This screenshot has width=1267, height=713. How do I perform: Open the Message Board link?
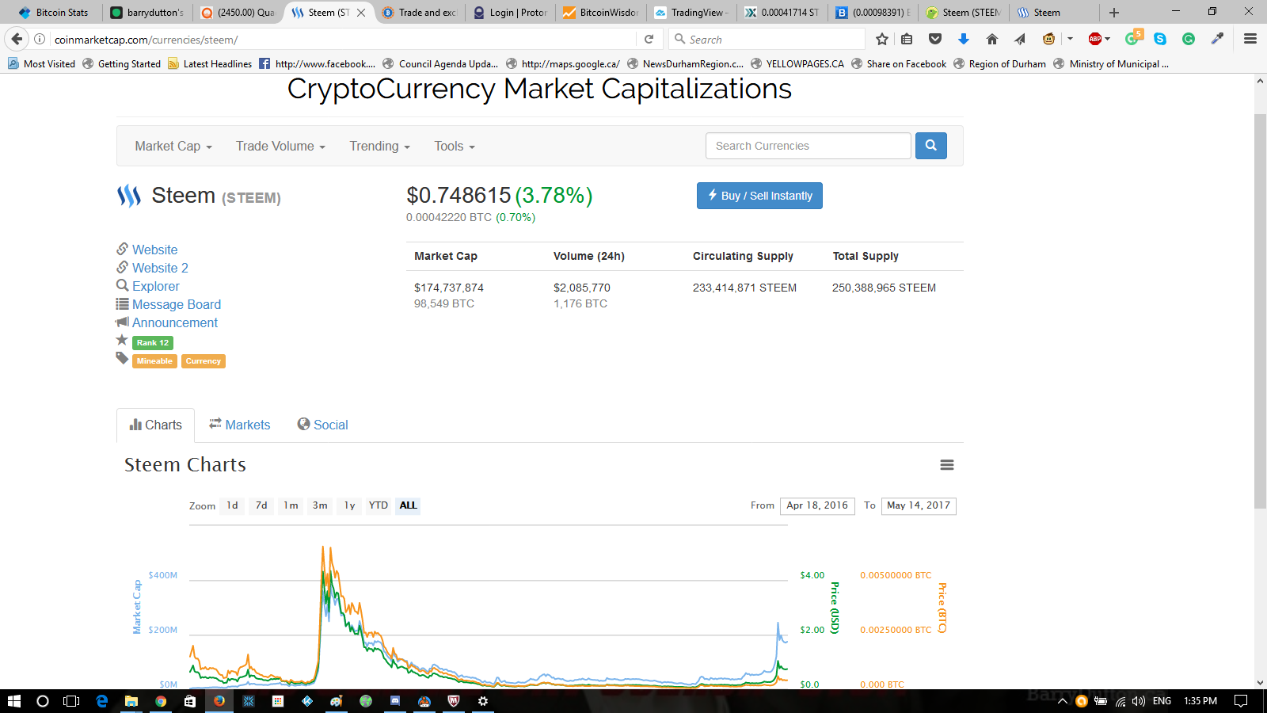tap(177, 305)
